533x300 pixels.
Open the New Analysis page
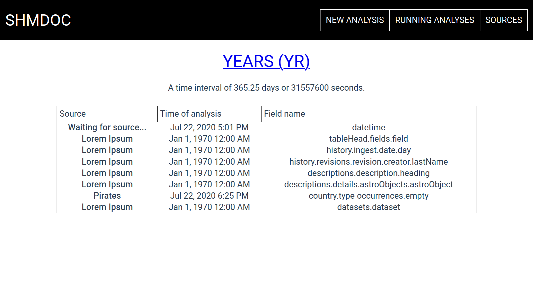click(x=355, y=20)
